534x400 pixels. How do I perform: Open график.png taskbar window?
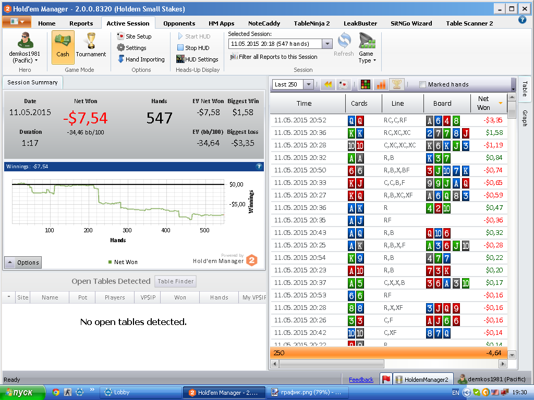pyautogui.click(x=308, y=393)
